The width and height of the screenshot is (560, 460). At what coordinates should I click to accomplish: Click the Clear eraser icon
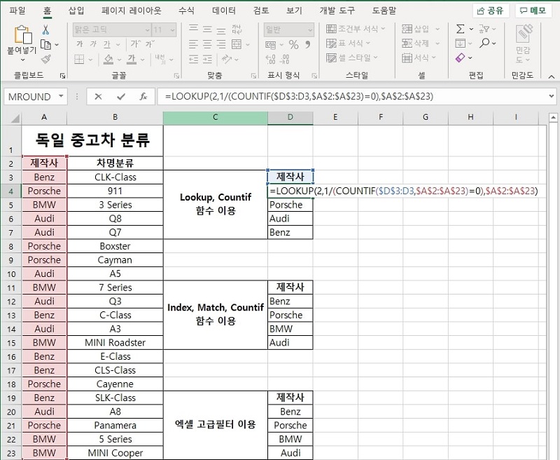[x=461, y=57]
